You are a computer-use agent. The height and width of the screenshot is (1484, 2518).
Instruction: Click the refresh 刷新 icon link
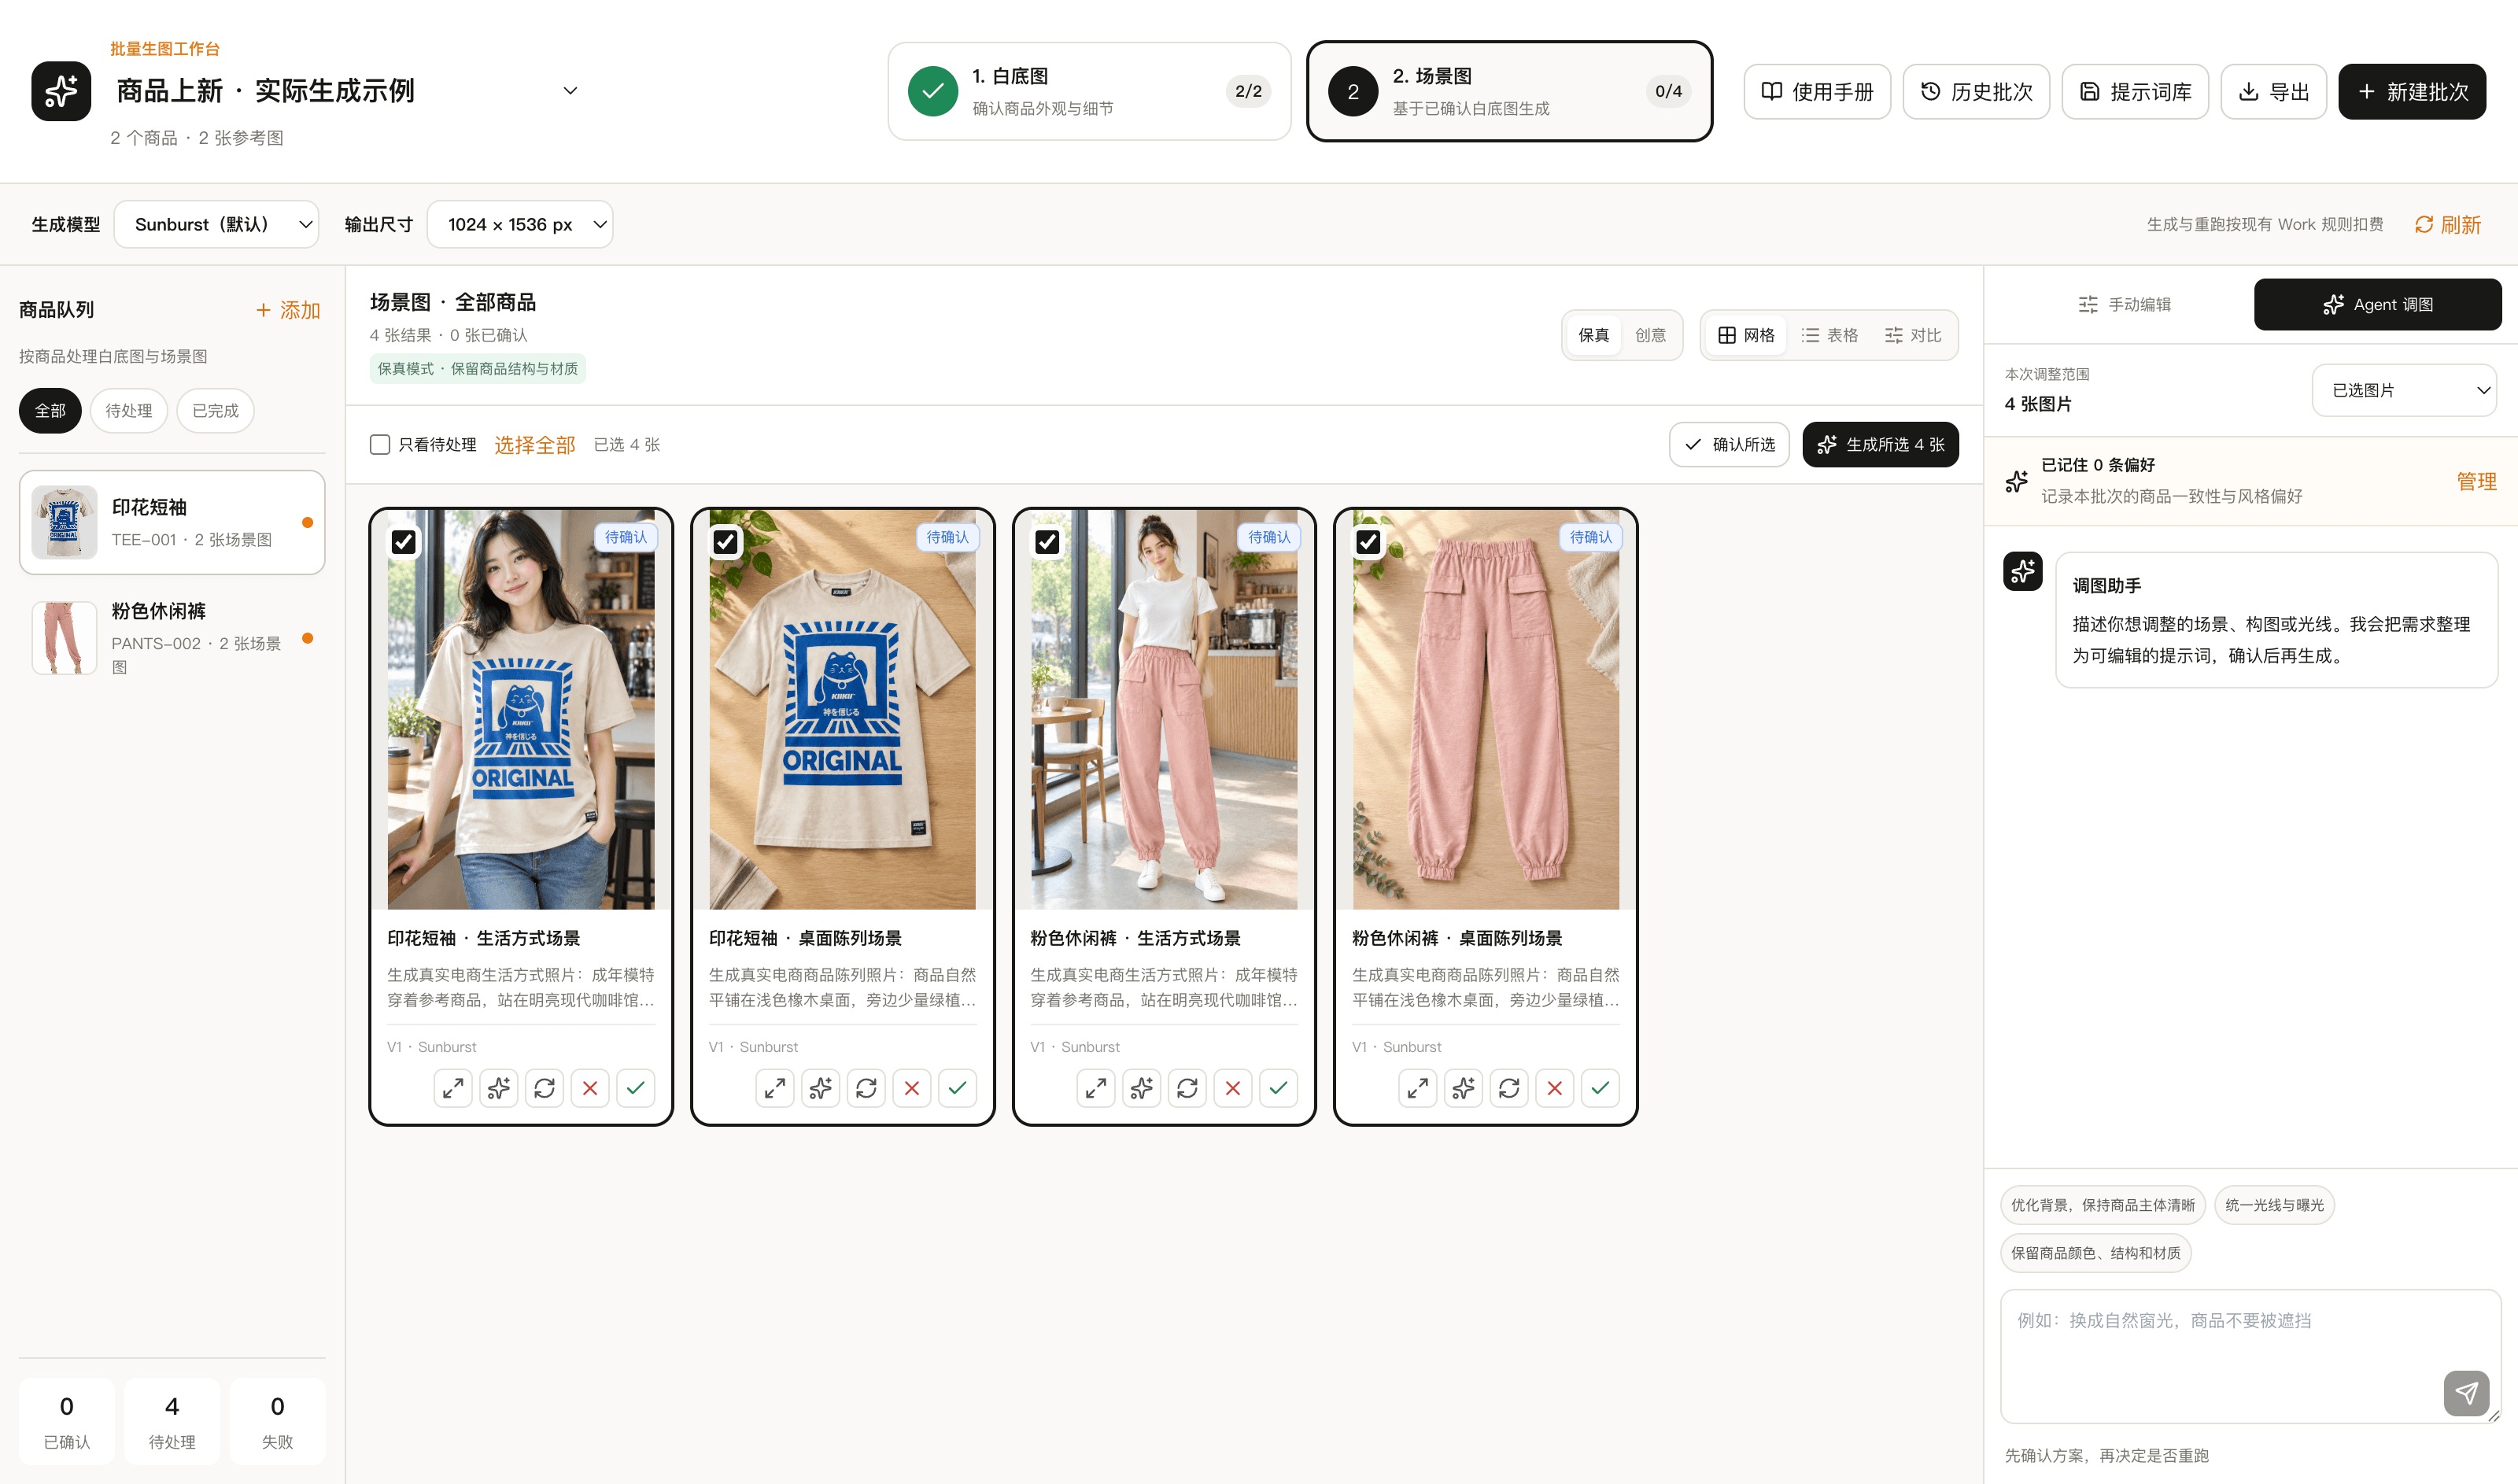(x=2448, y=225)
